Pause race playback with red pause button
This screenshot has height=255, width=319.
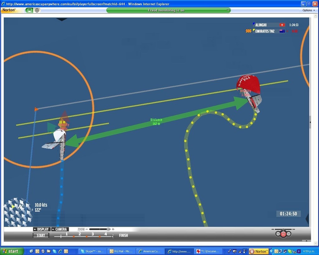(283, 234)
